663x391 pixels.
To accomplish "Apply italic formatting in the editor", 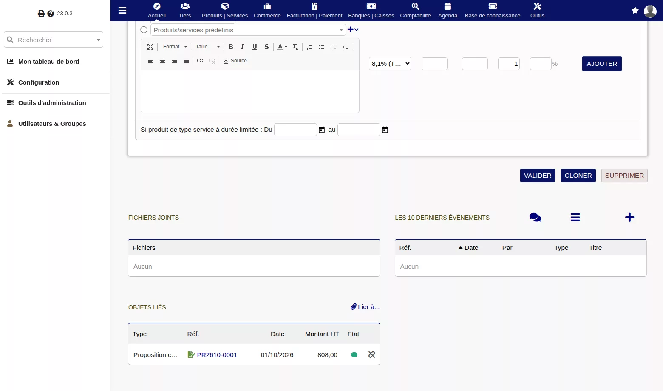I will 242,47.
